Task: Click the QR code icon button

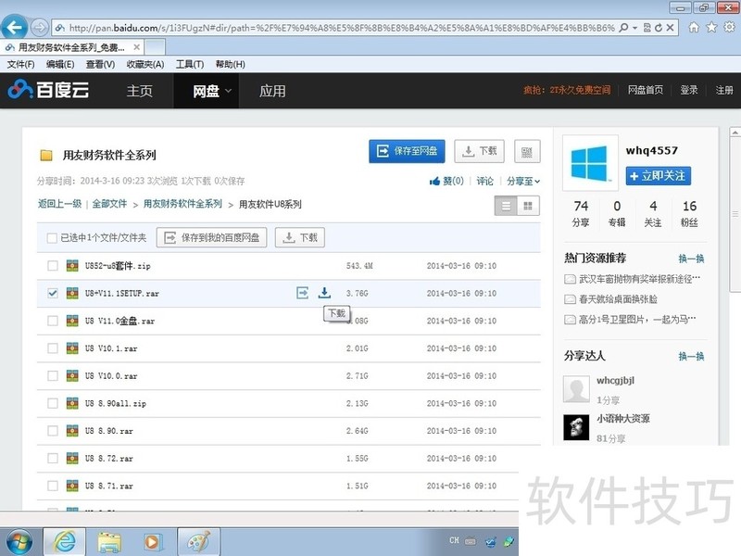Action: point(527,152)
